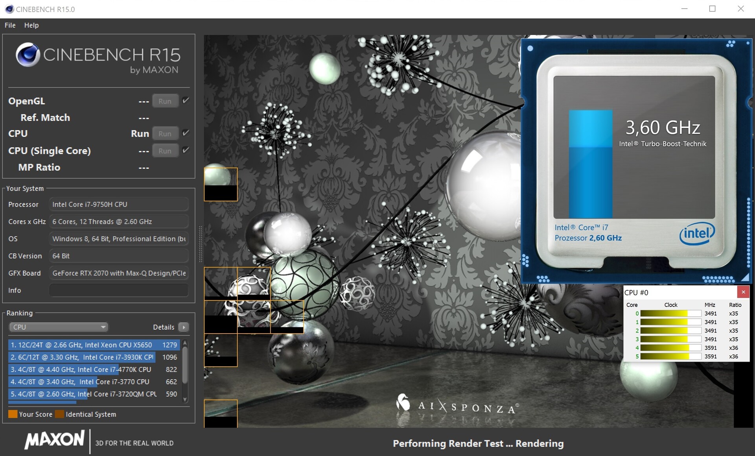Click the orange Your Score legend swatch
The height and width of the screenshot is (456, 755).
[13, 414]
